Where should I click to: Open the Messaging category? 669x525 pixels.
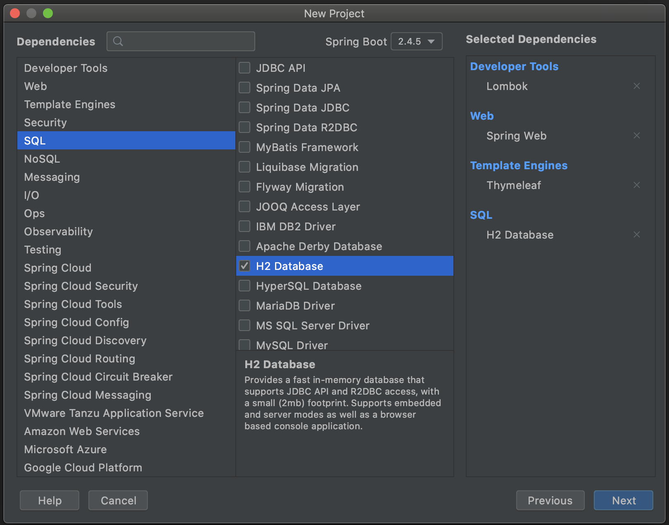point(126,177)
